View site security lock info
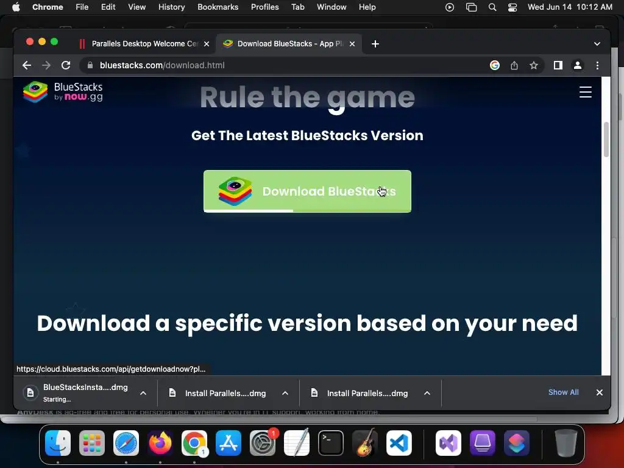Image resolution: width=624 pixels, height=468 pixels. pyautogui.click(x=90, y=65)
